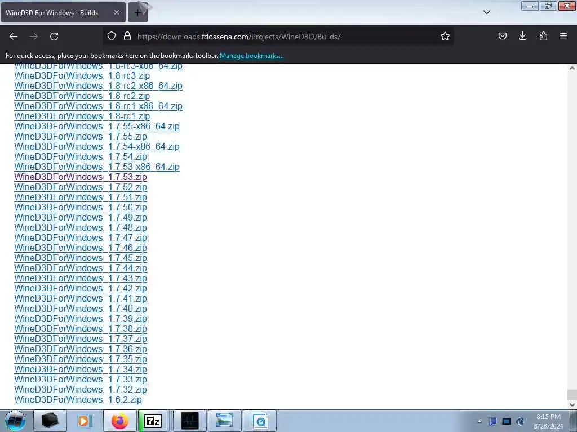Download WineD3DForWindows_1.7.51.zip
The width and height of the screenshot is (577, 432).
81,197
